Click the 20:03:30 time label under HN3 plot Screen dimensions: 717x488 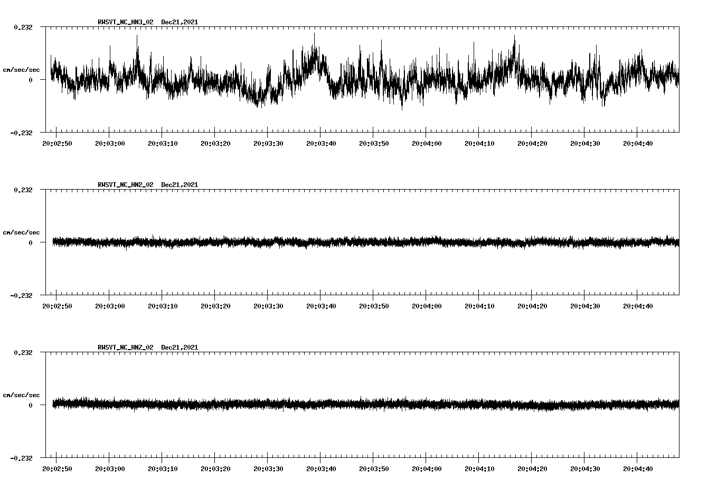pyautogui.click(x=268, y=143)
